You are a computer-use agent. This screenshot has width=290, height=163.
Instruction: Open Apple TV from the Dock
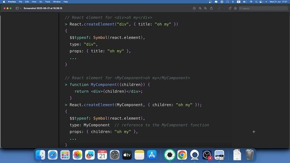pyautogui.click(x=127, y=155)
